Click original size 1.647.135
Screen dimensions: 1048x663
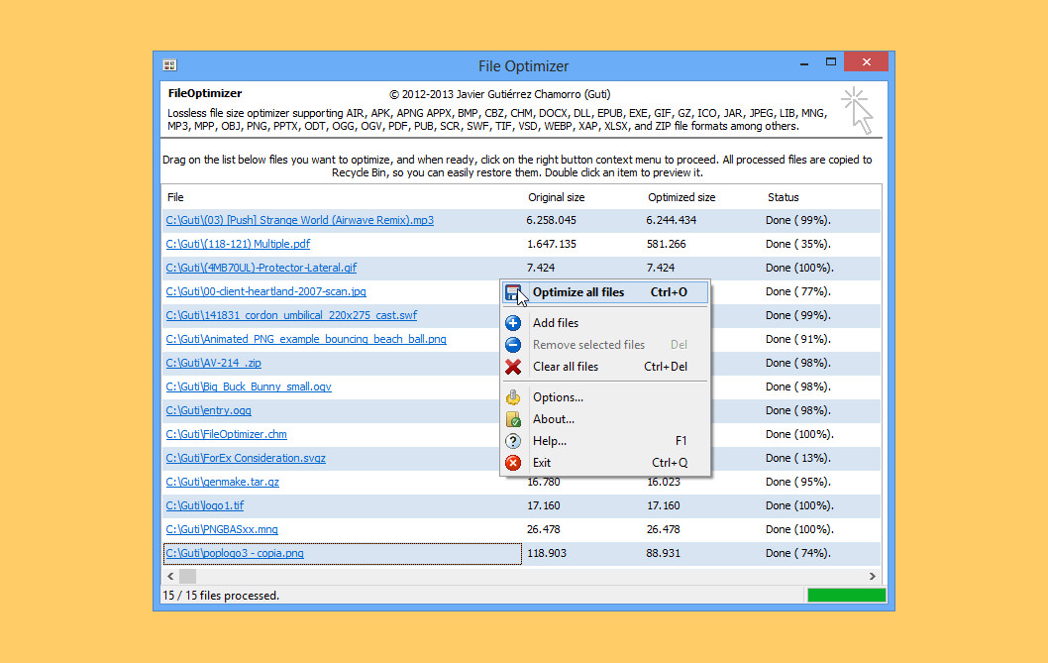coord(552,244)
